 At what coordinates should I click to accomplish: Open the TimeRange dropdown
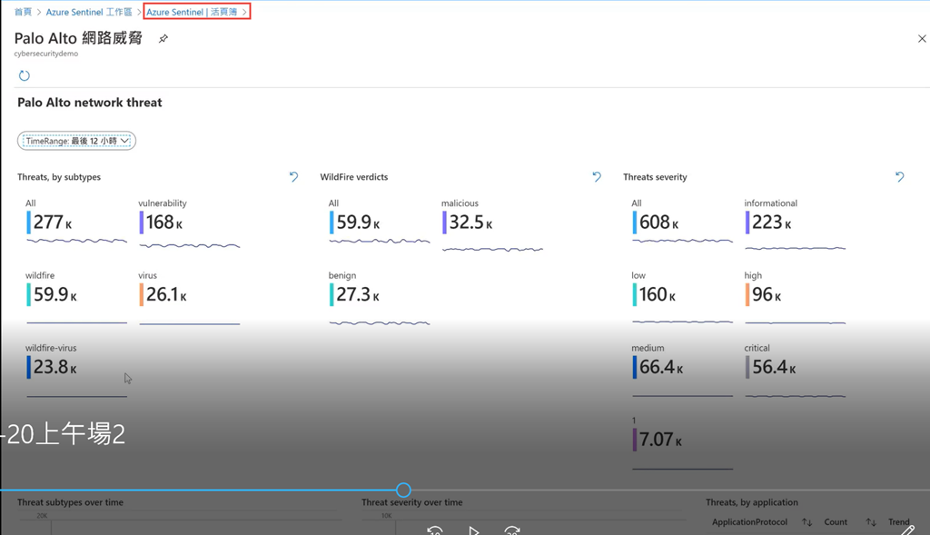(x=76, y=141)
